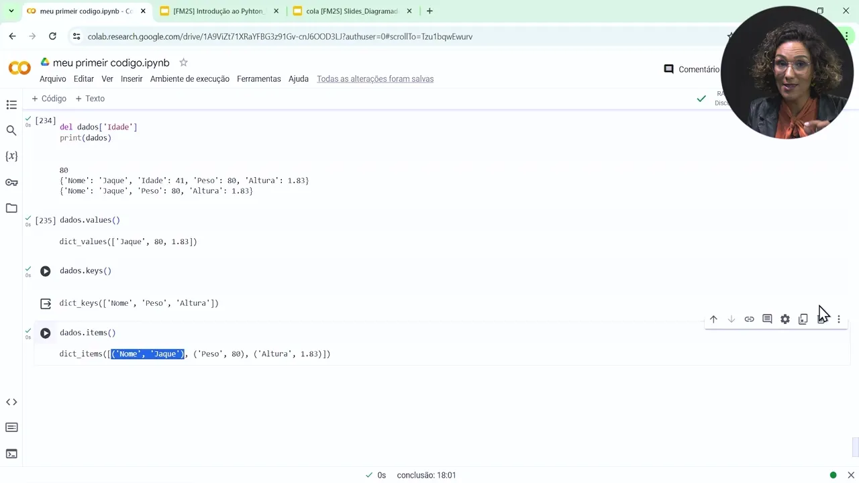Open the Arquivo menu
Viewport: 859px width, 483px height.
tap(53, 79)
